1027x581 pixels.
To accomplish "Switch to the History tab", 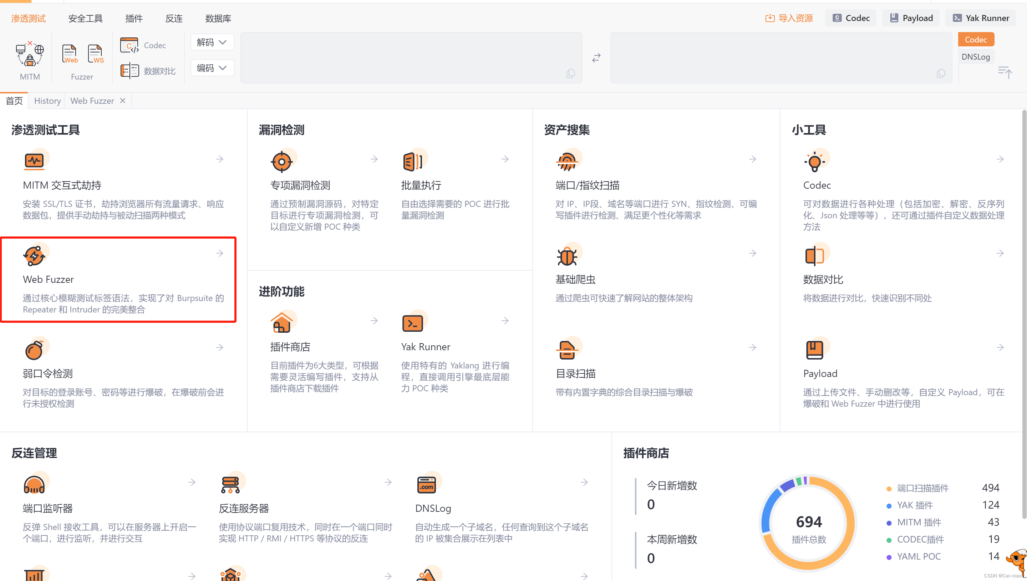I will pyautogui.click(x=47, y=100).
